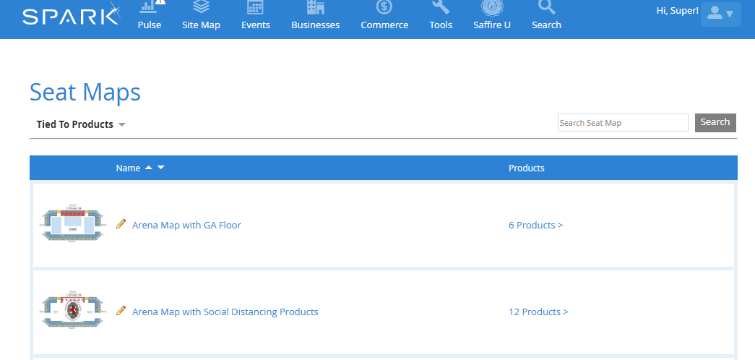Open the Businesses building icon
The height and width of the screenshot is (360, 755).
[316, 7]
